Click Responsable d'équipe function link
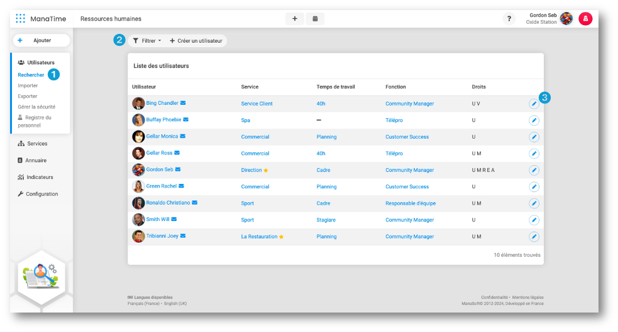The width and height of the screenshot is (618, 332). pyautogui.click(x=411, y=203)
